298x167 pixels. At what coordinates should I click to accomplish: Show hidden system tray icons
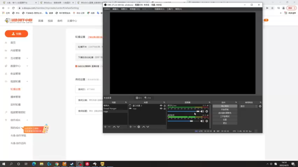click(267, 164)
